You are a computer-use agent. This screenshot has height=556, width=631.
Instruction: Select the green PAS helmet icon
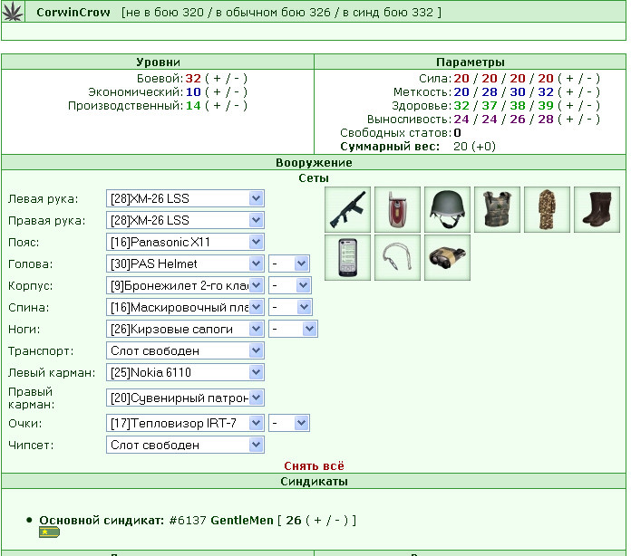pos(447,209)
